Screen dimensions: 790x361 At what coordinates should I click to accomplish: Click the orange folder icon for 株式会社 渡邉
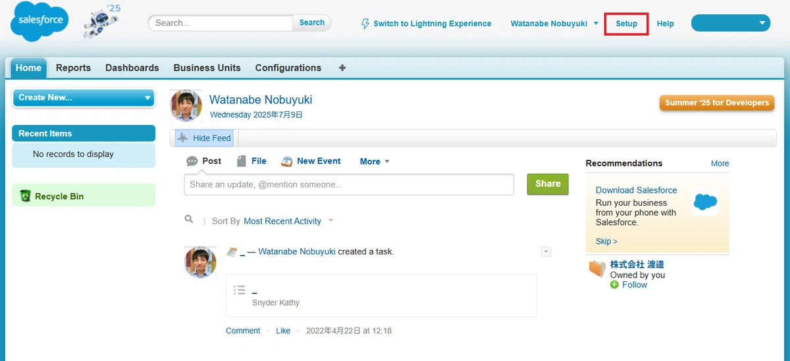(596, 268)
